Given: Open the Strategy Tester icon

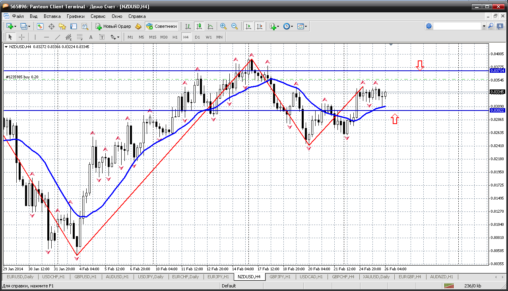Looking at the screenshot, I should tap(85, 26).
